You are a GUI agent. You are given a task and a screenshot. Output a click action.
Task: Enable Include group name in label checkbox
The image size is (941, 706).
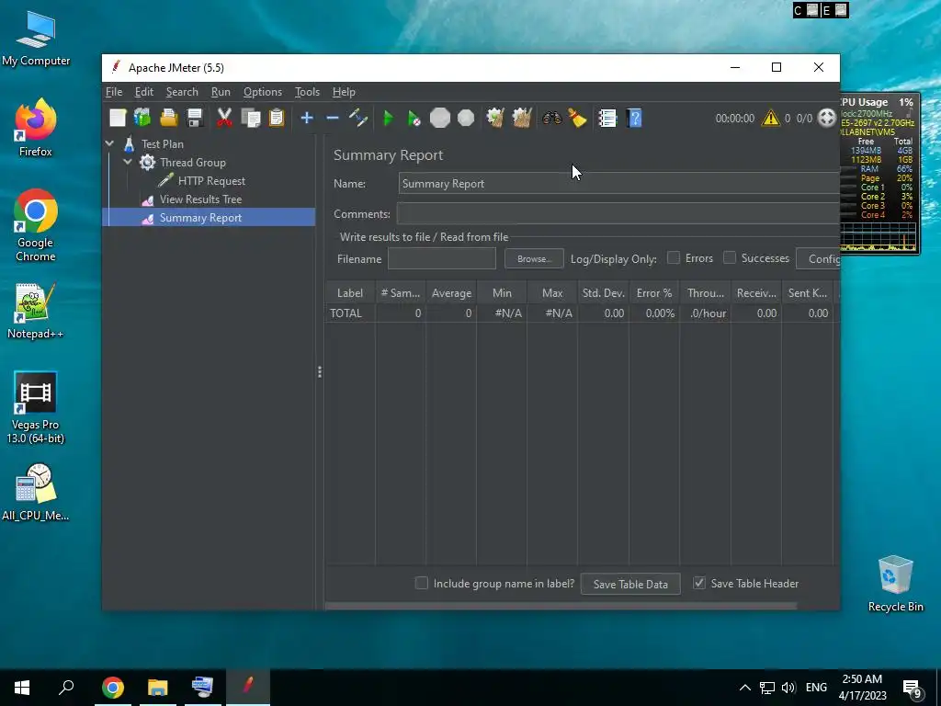click(421, 583)
